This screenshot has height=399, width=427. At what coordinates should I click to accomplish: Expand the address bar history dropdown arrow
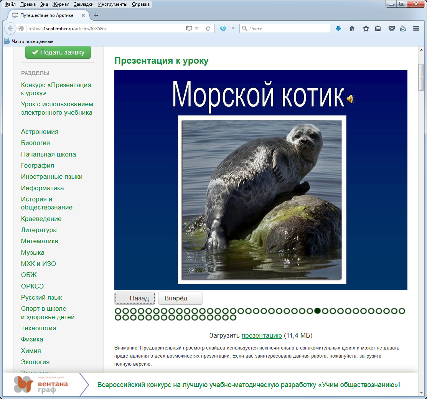[x=197, y=28]
